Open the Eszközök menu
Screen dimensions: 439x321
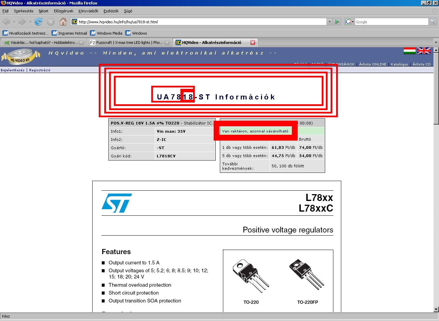[111, 11]
